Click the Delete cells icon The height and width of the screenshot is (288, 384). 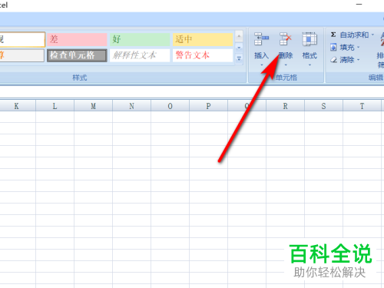(285, 38)
